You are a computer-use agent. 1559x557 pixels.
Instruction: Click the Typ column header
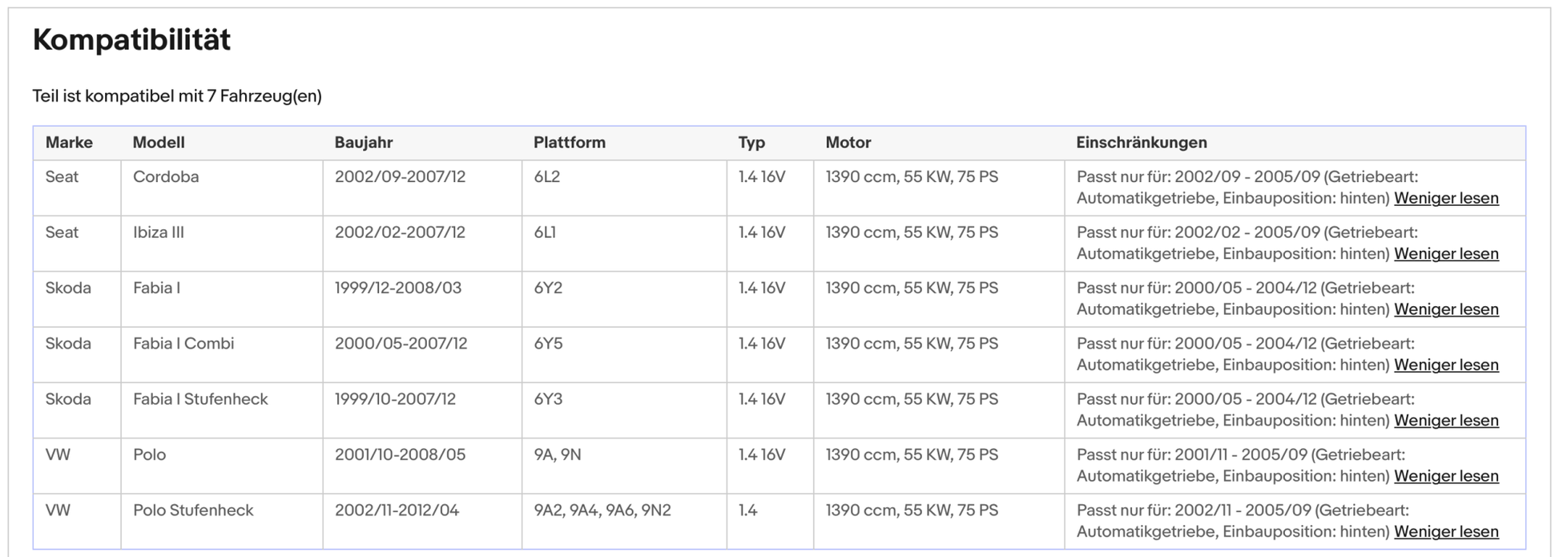tap(751, 143)
